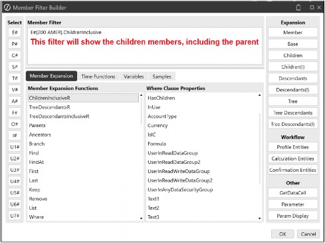Click the Children expansion button

(x=292, y=55)
